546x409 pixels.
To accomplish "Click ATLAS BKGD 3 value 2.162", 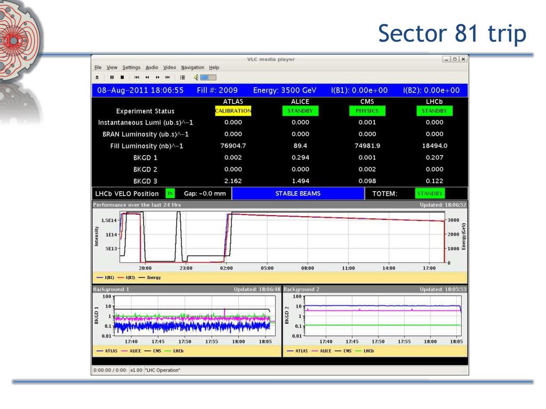I will pyautogui.click(x=233, y=181).
